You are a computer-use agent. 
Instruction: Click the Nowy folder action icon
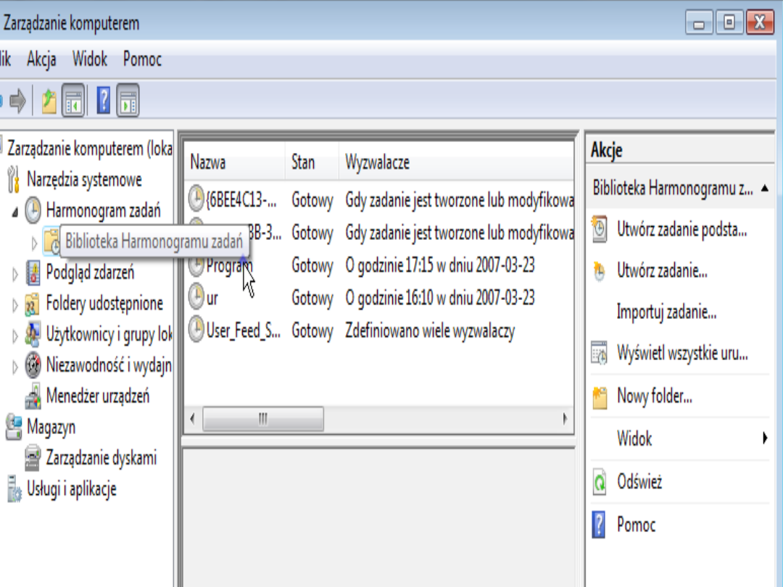click(x=600, y=397)
